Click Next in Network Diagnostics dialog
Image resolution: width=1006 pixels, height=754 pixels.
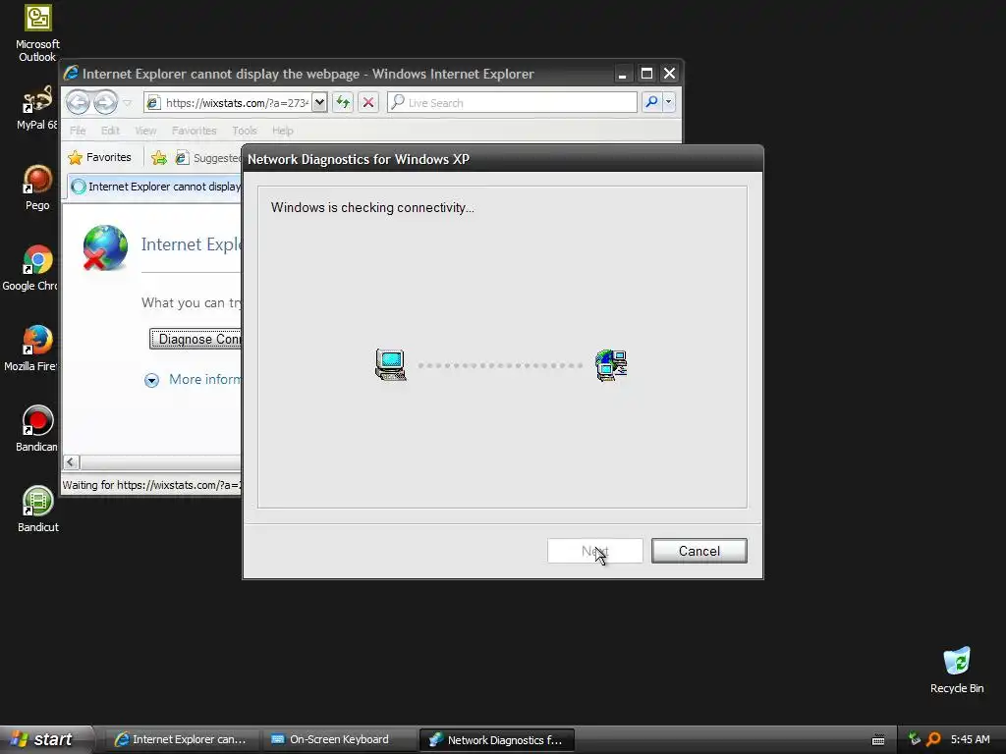tap(594, 551)
